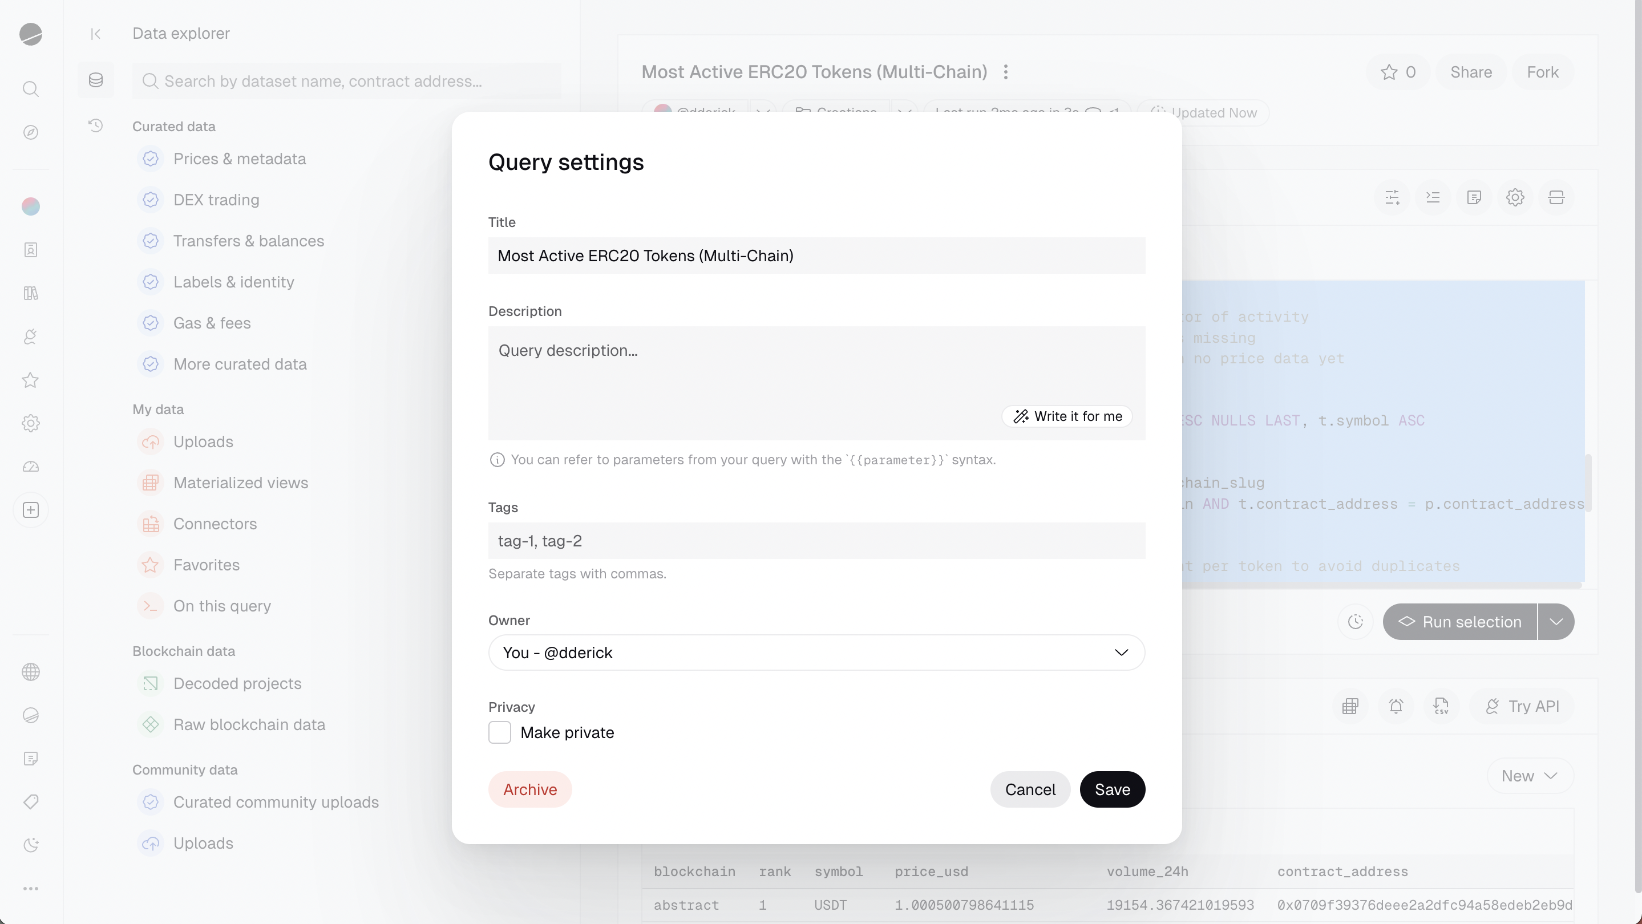Open the New dropdown near results

coord(1529,776)
